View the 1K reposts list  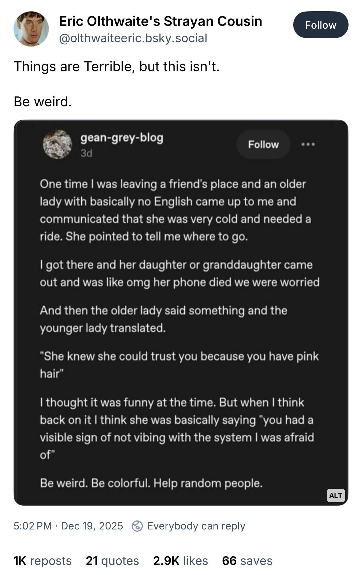42,560
